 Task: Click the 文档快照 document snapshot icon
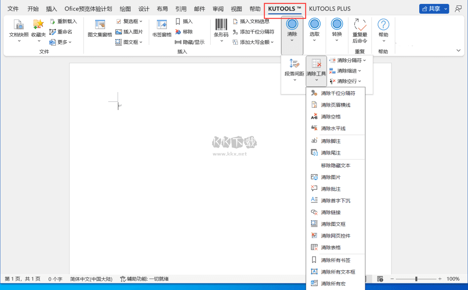tap(19, 25)
